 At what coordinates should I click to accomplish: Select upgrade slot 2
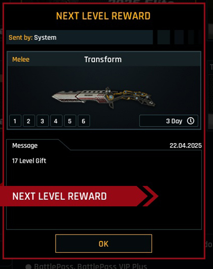29,121
